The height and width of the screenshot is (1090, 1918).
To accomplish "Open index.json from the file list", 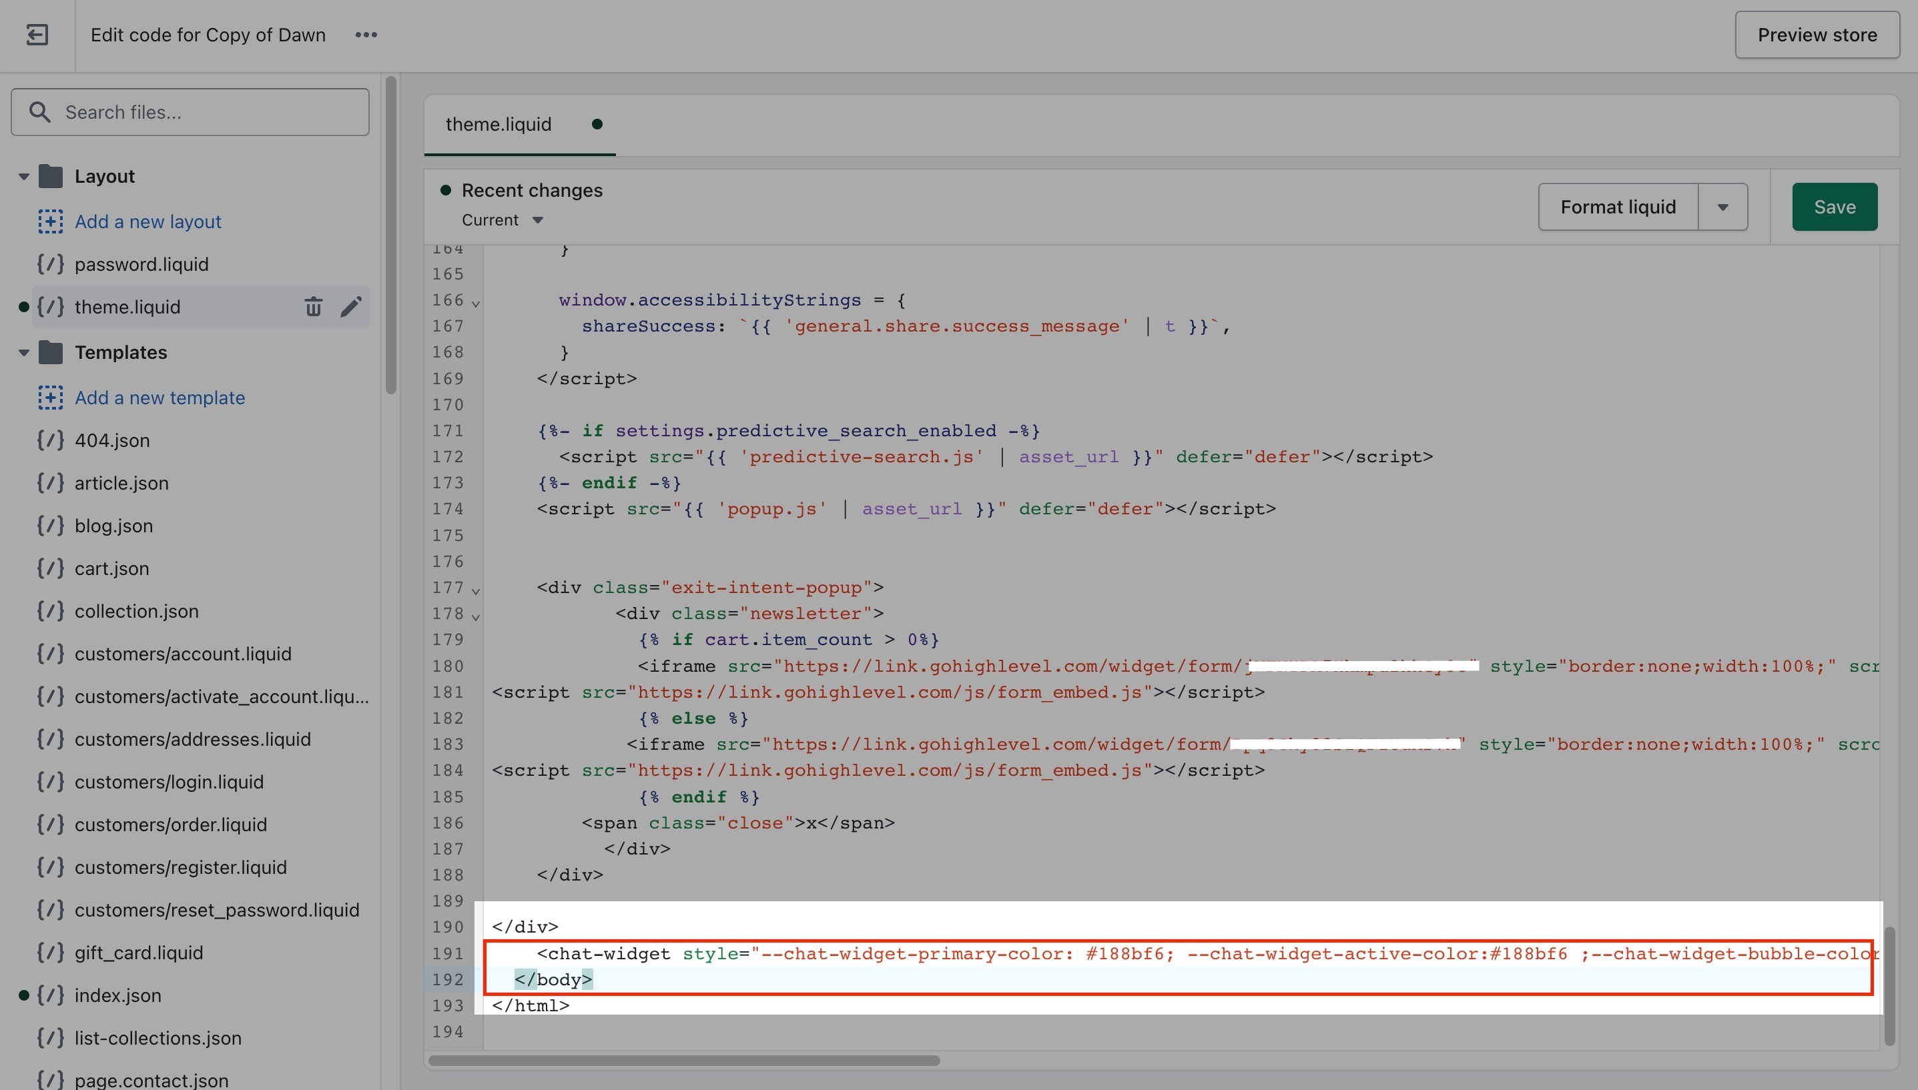I will pos(117,995).
